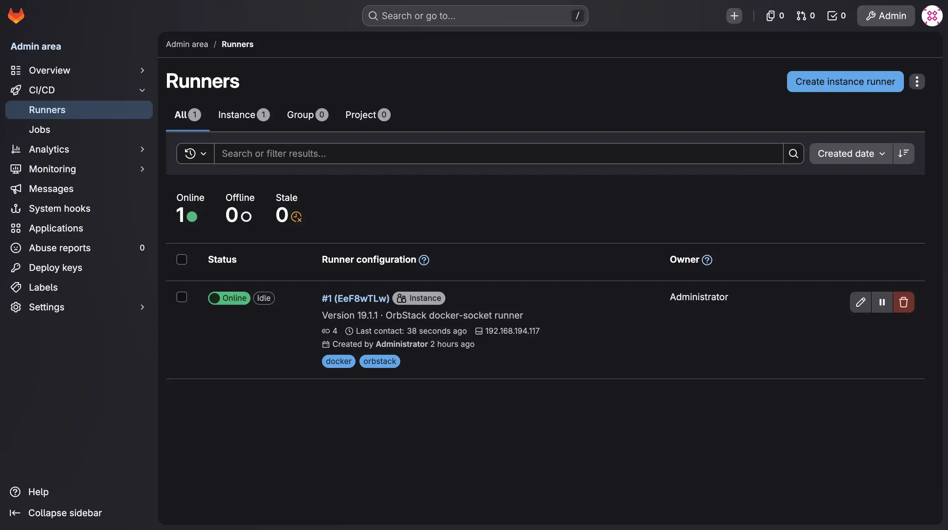The height and width of the screenshot is (530, 948).
Task: Select all runners header checkbox
Action: [181, 259]
